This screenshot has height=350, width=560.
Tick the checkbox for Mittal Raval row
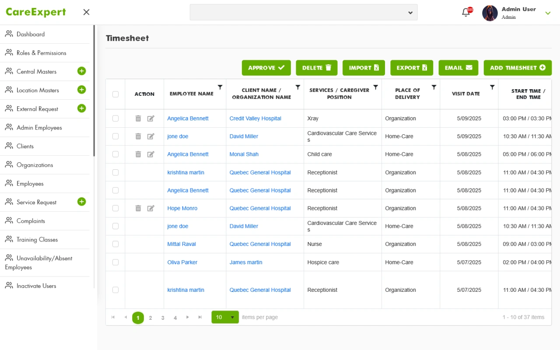click(115, 244)
